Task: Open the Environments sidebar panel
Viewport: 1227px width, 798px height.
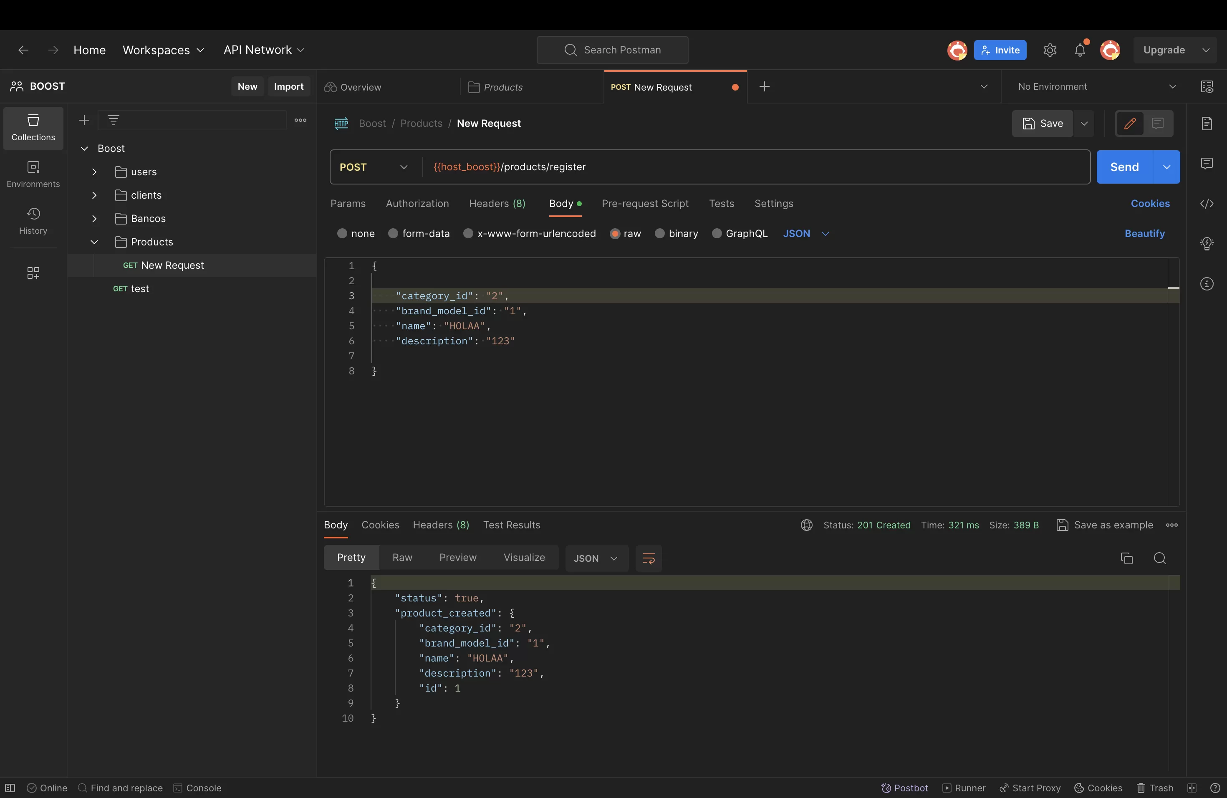Action: click(x=33, y=174)
